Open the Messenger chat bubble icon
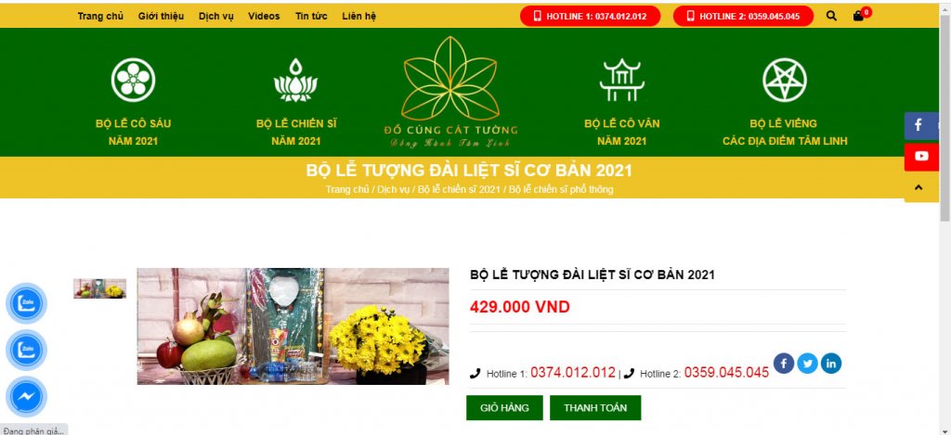Viewport: 951px width, 435px height. 26,398
